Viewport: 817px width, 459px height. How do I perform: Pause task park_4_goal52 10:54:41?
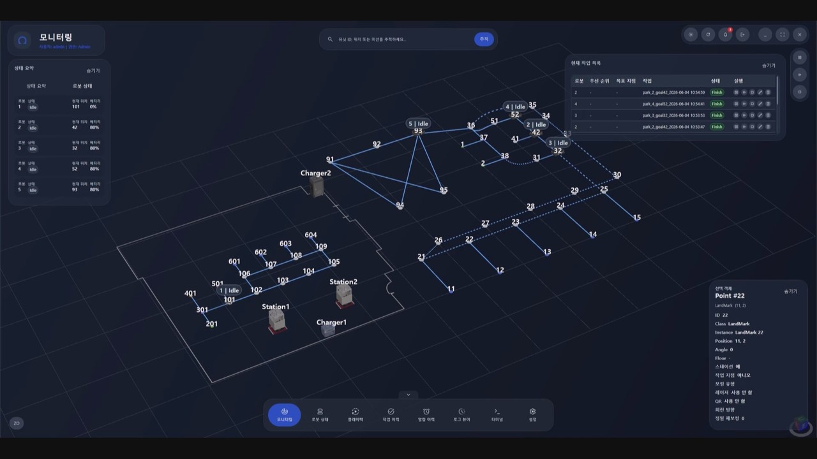coord(736,104)
